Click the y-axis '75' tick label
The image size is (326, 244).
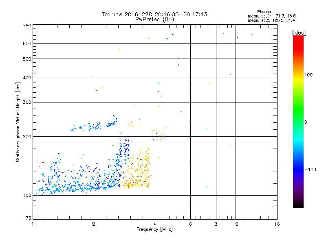point(29,218)
